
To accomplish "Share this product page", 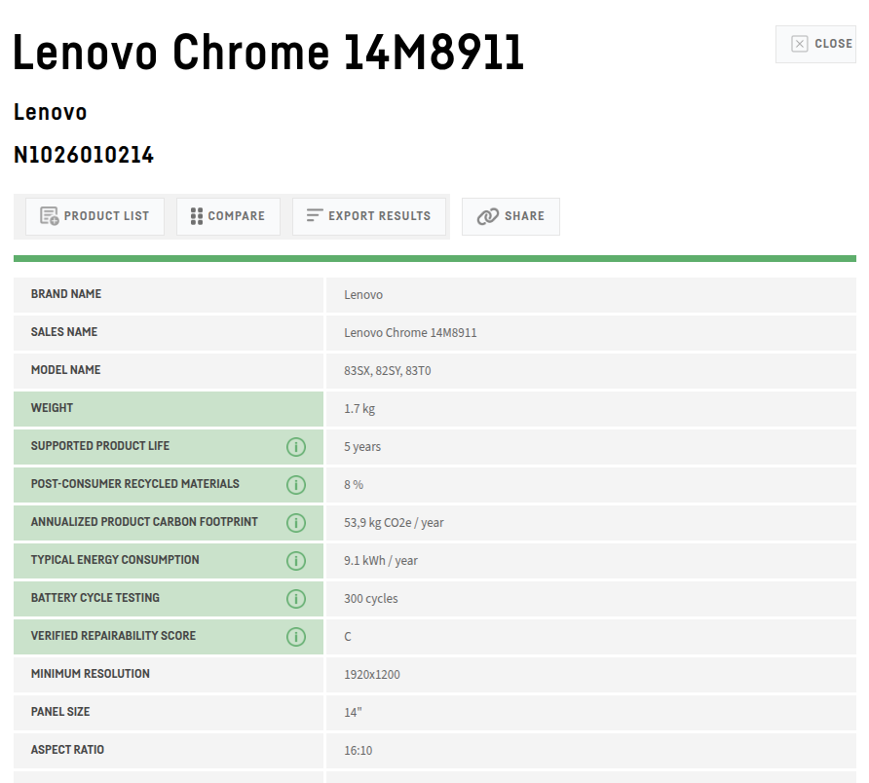I will (510, 216).
